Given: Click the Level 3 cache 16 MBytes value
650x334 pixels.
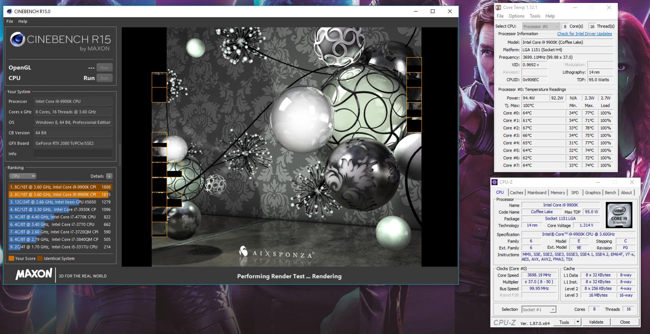Looking at the screenshot, I should tap(598, 295).
